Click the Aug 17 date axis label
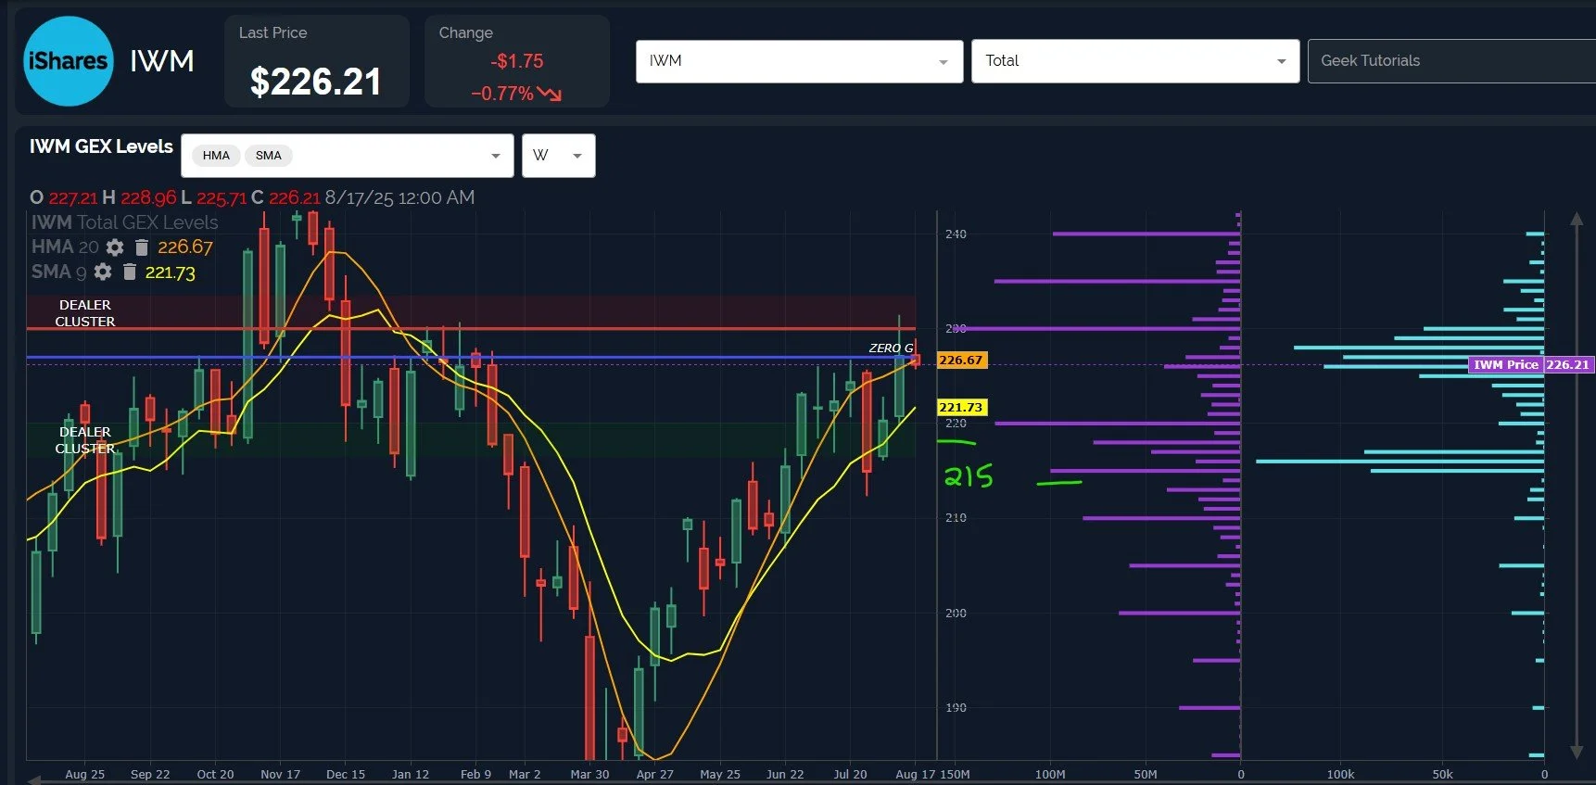1596x785 pixels. pos(916,774)
